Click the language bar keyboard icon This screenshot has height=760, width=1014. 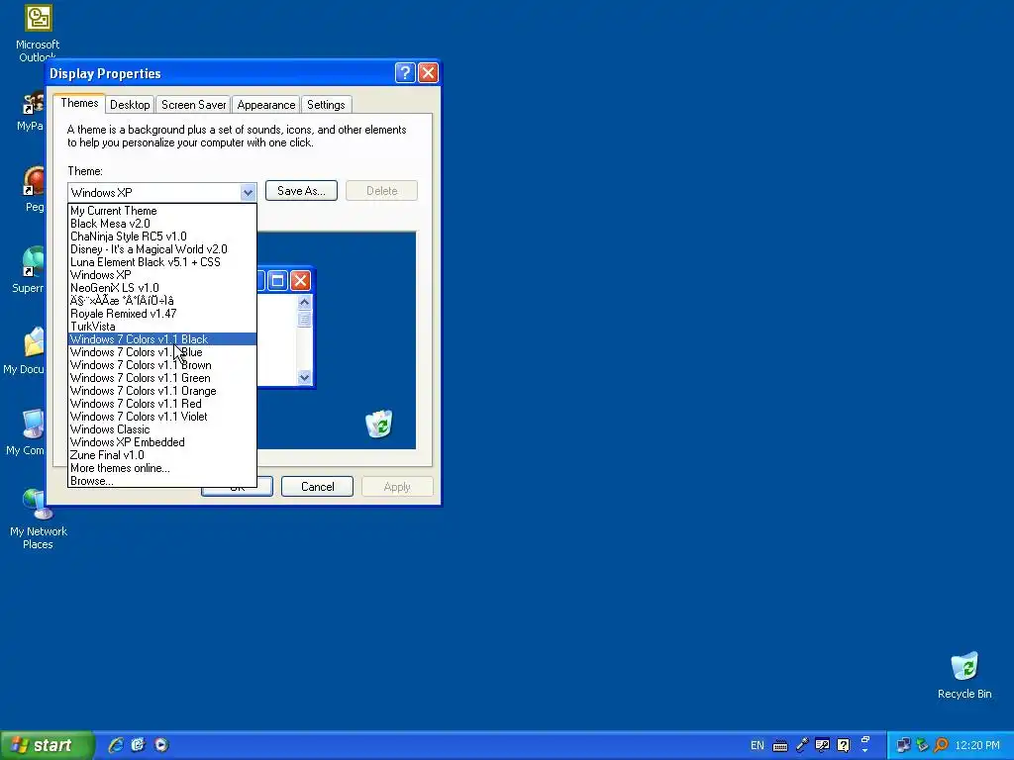click(780, 746)
